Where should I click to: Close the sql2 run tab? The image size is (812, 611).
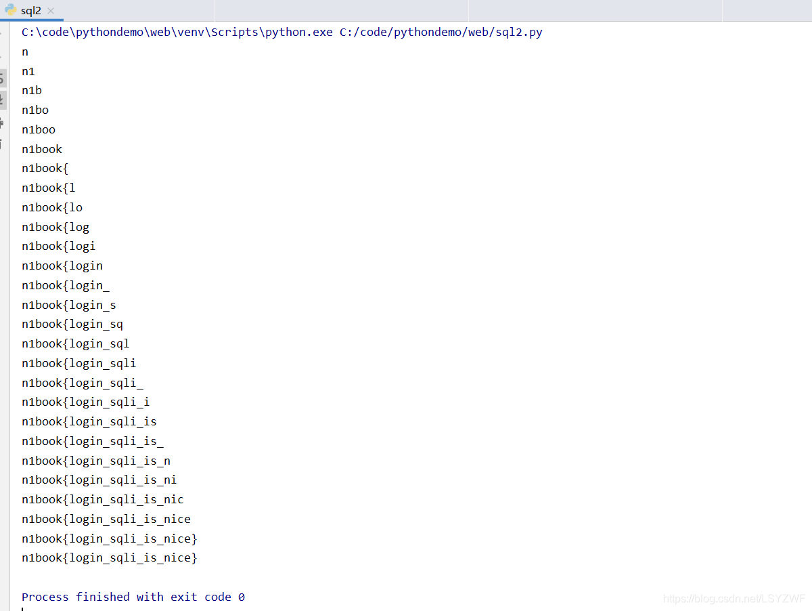tap(51, 11)
